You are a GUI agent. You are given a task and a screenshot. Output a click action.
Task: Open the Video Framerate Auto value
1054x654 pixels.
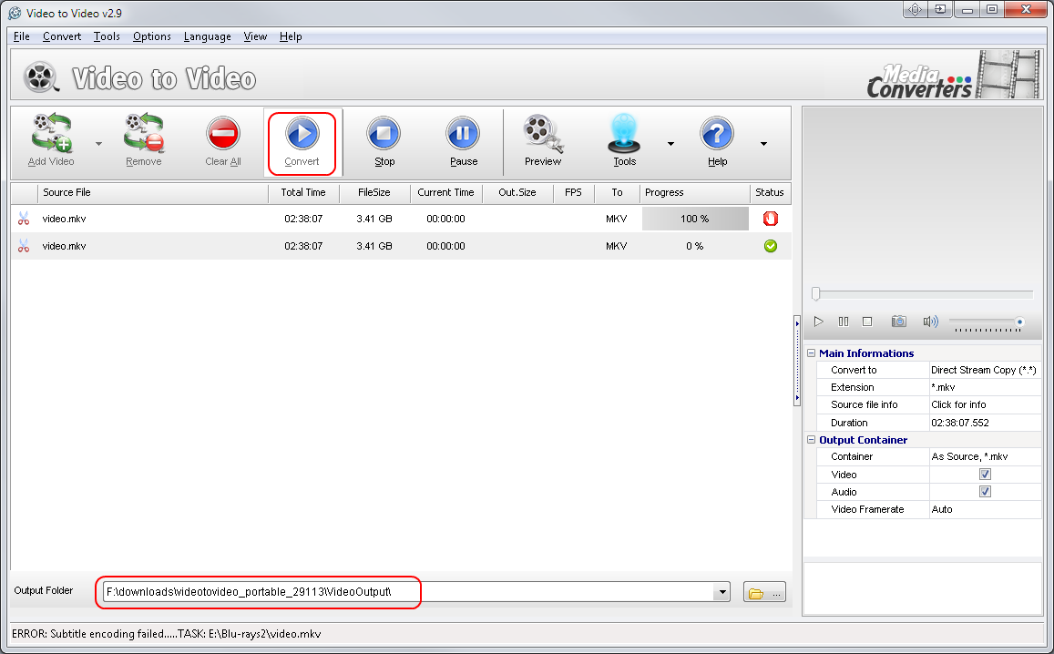tap(985, 509)
